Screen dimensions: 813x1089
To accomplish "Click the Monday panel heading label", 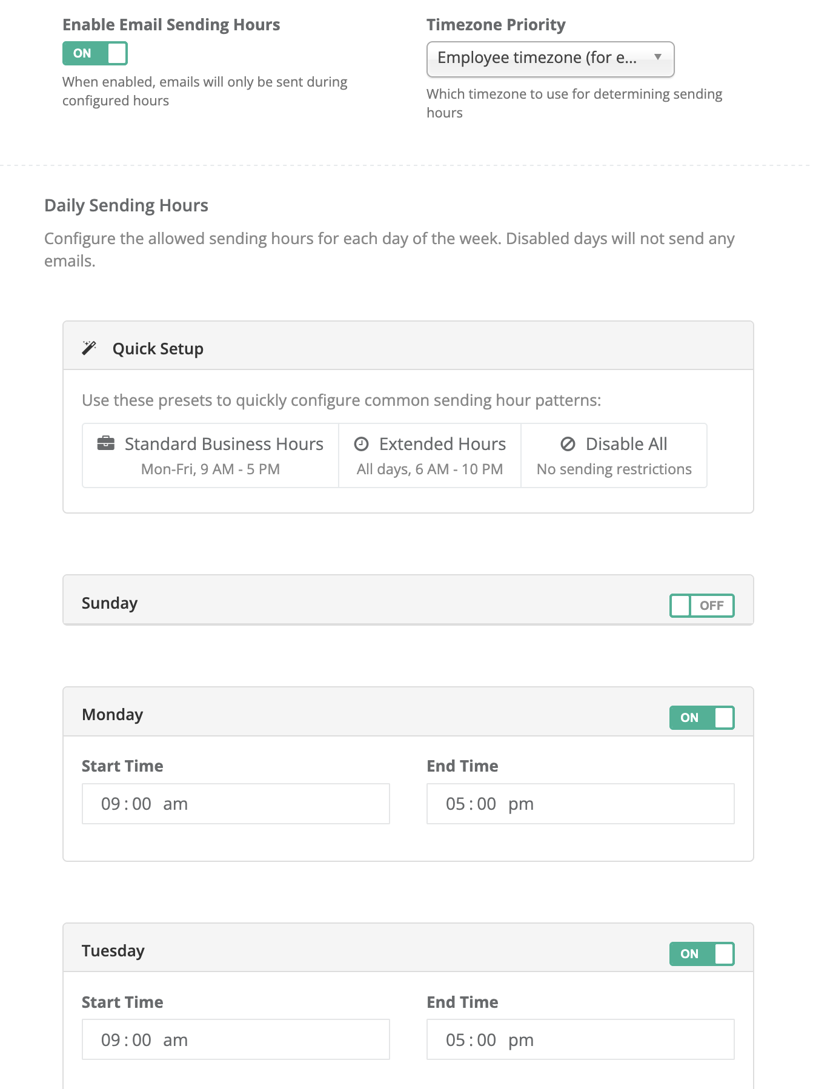I will pos(113,715).
